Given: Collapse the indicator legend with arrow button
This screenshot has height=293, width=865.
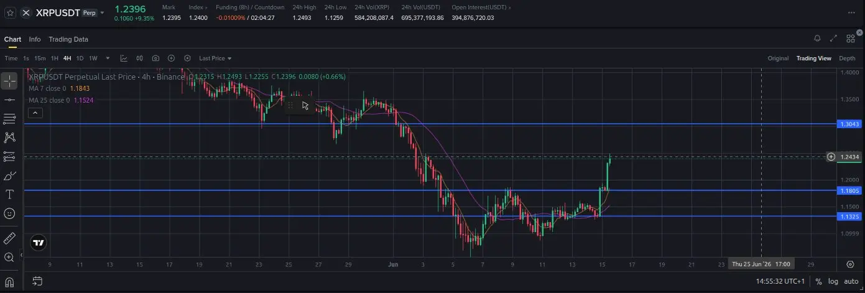Looking at the screenshot, I should 35,113.
